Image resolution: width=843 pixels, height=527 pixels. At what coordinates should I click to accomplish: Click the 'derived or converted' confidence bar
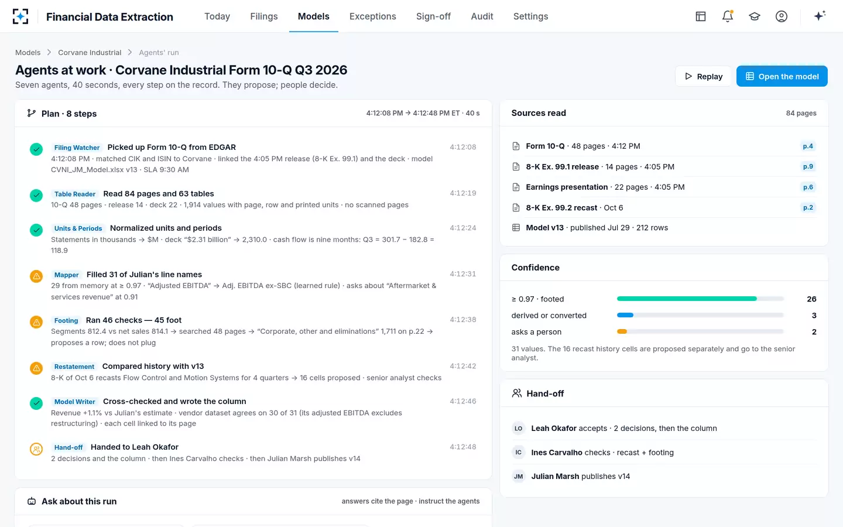(700, 315)
